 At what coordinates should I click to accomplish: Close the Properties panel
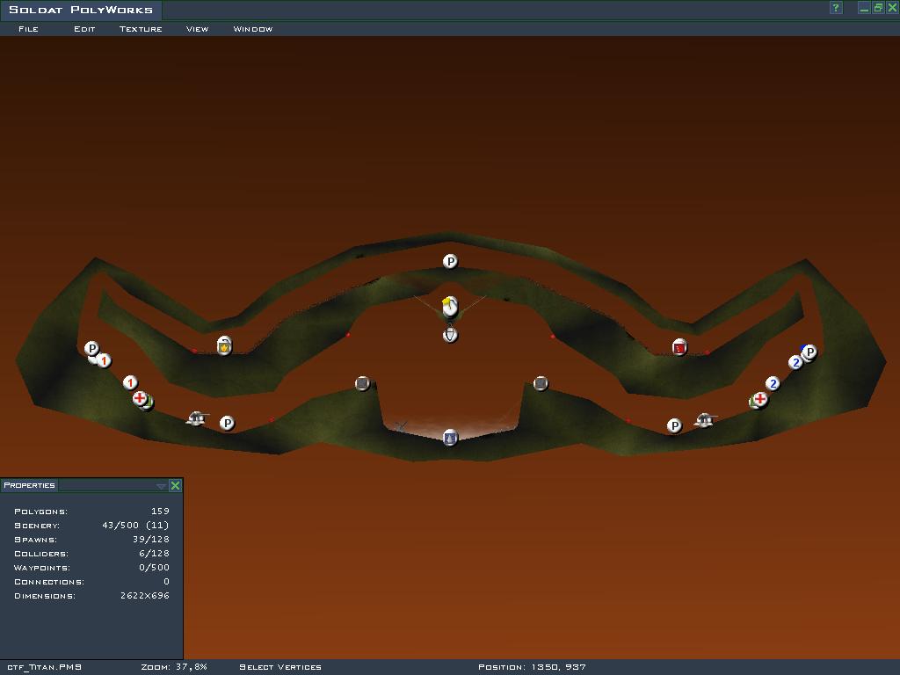click(x=175, y=486)
